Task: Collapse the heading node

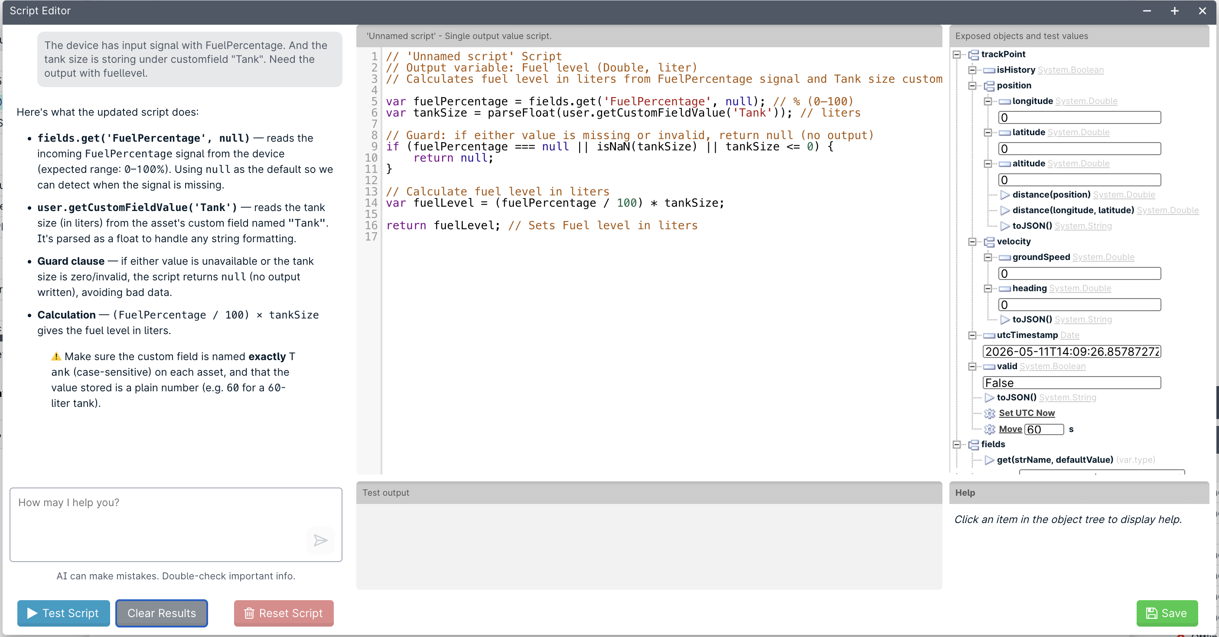Action: 988,289
